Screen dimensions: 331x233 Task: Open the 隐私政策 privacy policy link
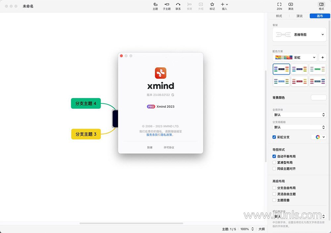(166, 135)
